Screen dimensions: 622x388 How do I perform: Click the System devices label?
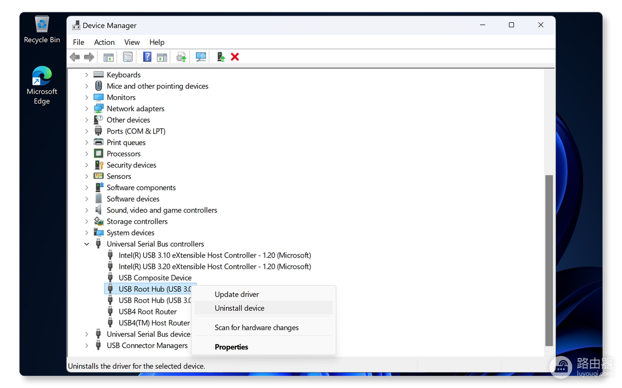click(x=131, y=233)
